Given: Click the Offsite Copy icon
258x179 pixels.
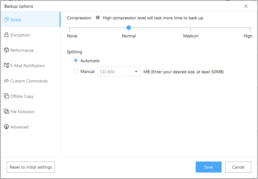Looking at the screenshot, I should 6,96.
